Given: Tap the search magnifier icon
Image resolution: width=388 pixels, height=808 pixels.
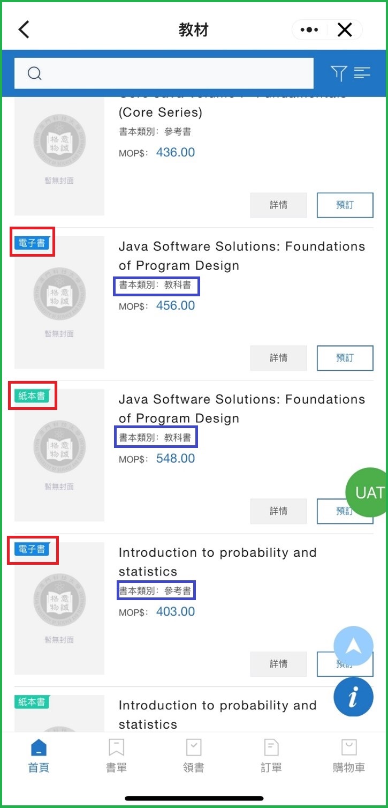Looking at the screenshot, I should point(34,73).
